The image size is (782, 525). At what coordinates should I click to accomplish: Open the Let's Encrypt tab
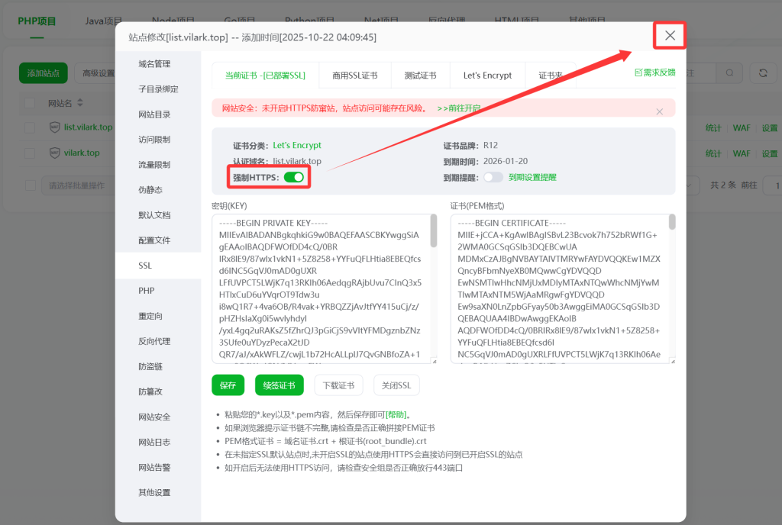487,75
